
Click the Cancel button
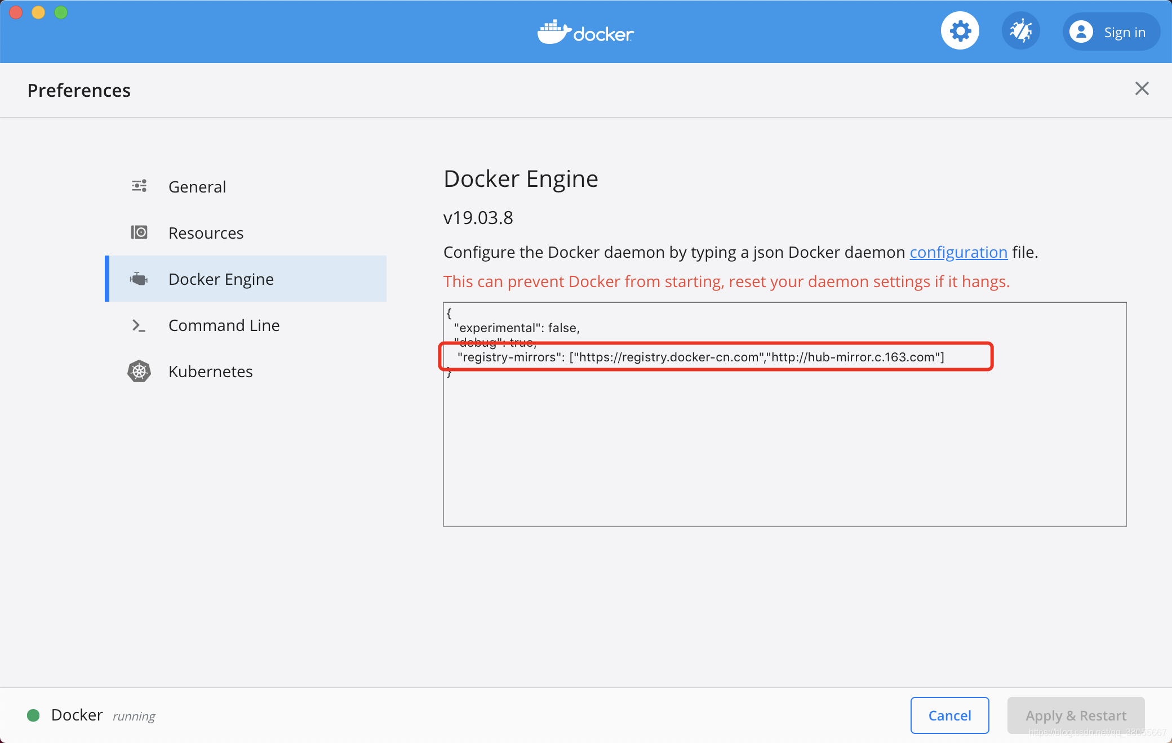pyautogui.click(x=949, y=715)
